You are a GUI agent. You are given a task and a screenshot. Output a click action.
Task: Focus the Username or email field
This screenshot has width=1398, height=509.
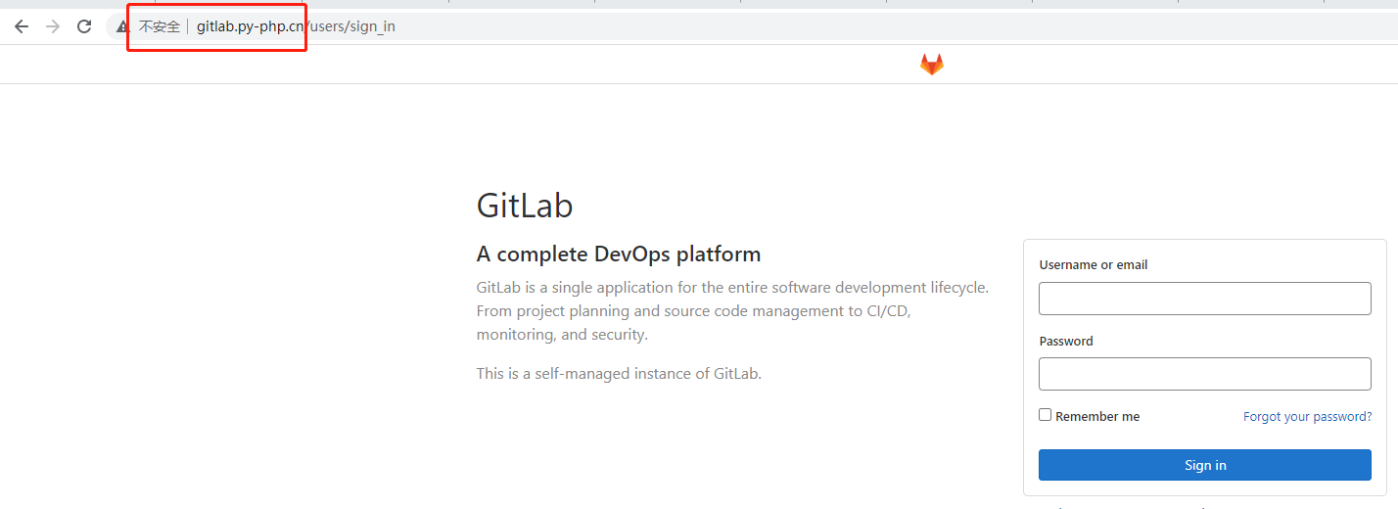click(x=1204, y=299)
